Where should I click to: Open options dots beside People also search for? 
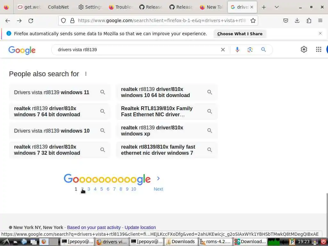pyautogui.click(x=86, y=74)
